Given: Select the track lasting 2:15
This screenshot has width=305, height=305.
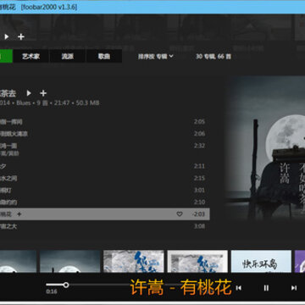Looking at the screenshot, I should 105,178.
